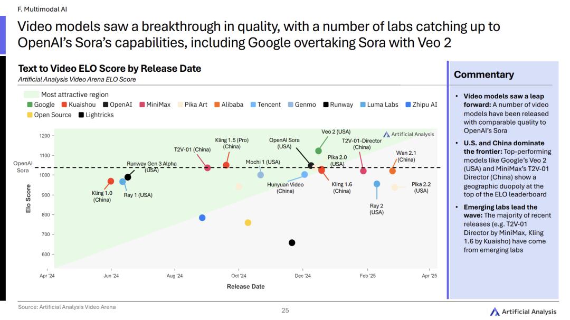Click the Dec '24 axis tick label
The width and height of the screenshot is (570, 320).
click(x=303, y=276)
